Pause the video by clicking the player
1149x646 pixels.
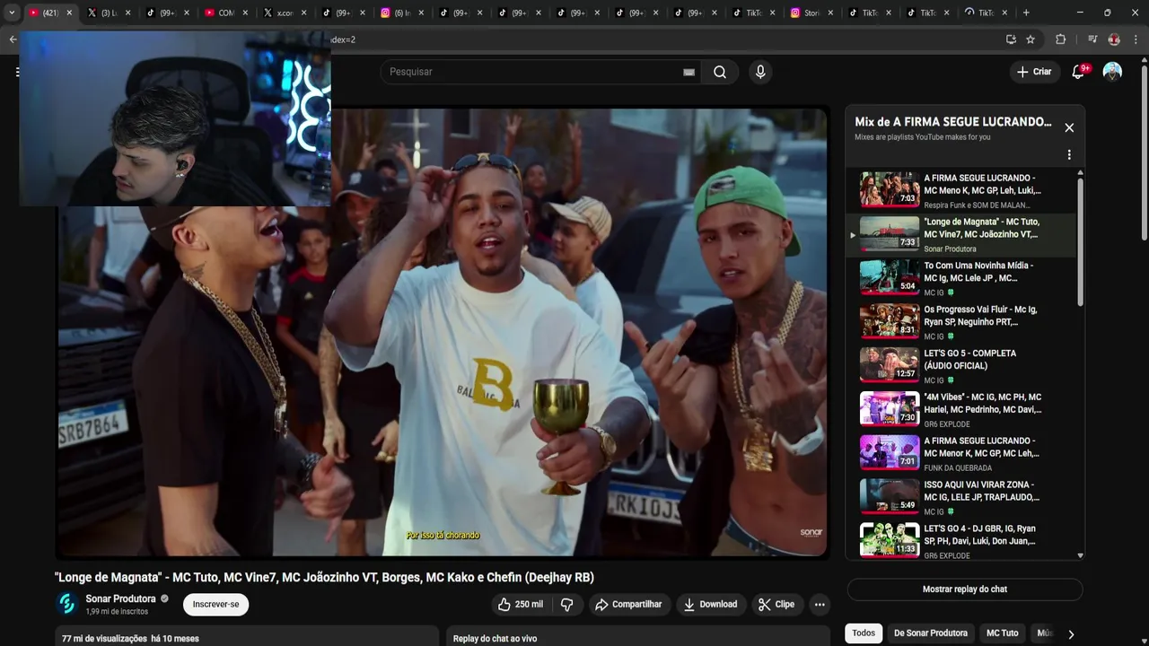coord(442,333)
